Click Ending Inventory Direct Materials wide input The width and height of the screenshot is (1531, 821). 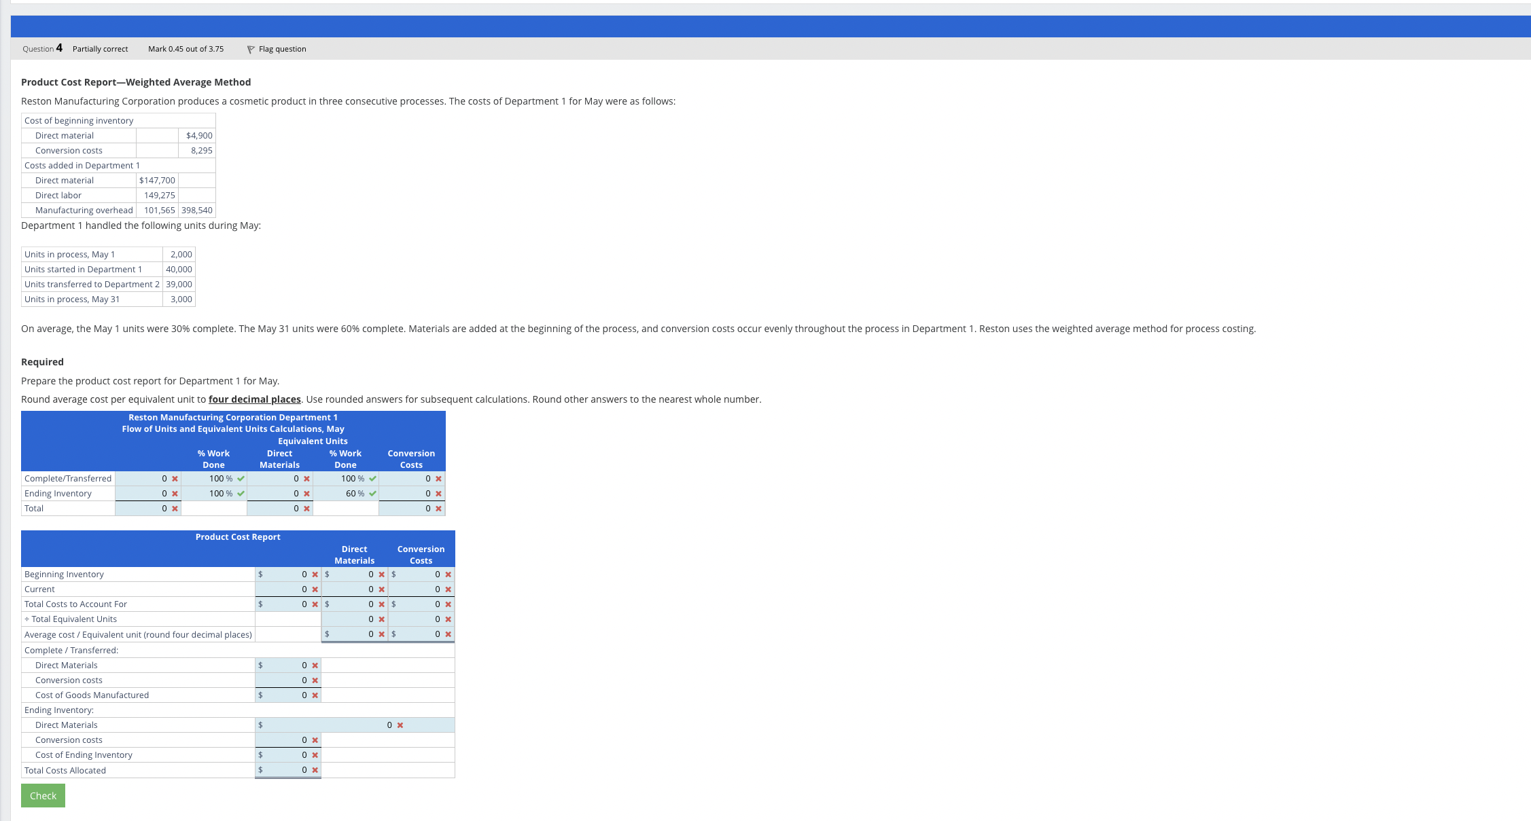click(x=326, y=725)
